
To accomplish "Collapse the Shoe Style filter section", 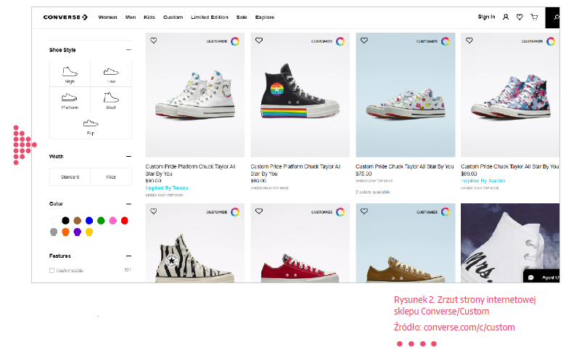I will 128,50.
